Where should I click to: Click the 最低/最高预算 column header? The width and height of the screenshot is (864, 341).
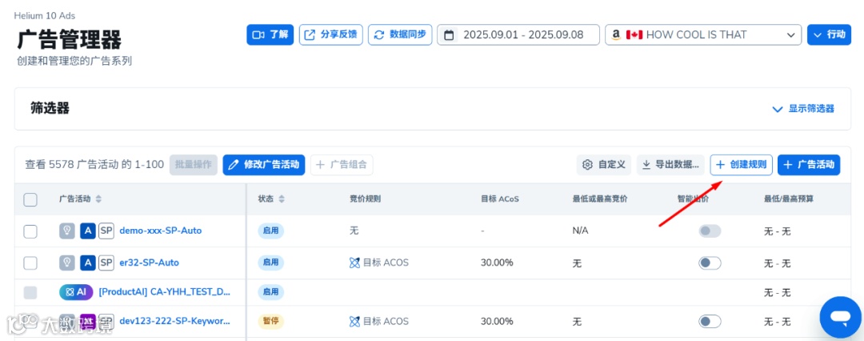(789, 199)
